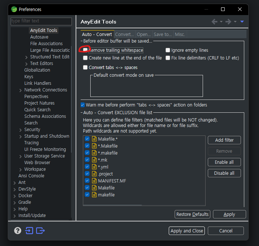Image resolution: width=259 pixels, height=246 pixels.
Task: Click Apply and Close button
Action: (187, 231)
